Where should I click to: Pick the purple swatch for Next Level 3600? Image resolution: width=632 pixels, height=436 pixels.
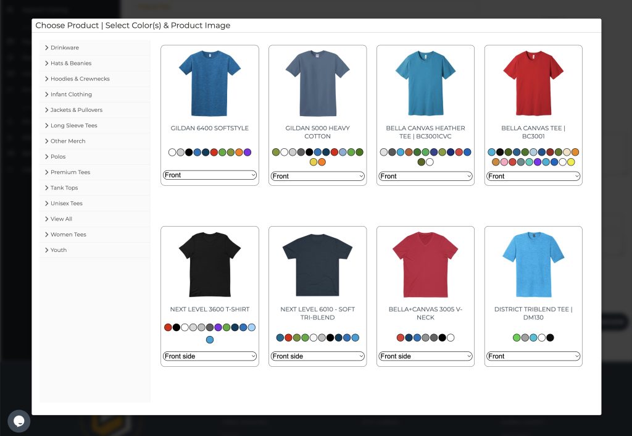pyautogui.click(x=218, y=327)
